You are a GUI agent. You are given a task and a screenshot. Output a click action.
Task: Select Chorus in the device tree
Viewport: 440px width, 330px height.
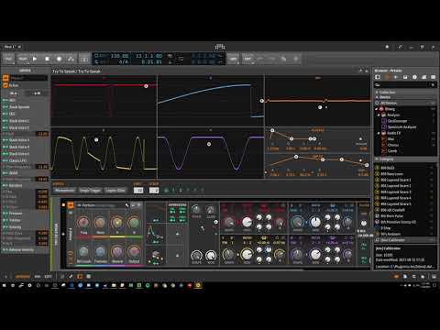393,145
